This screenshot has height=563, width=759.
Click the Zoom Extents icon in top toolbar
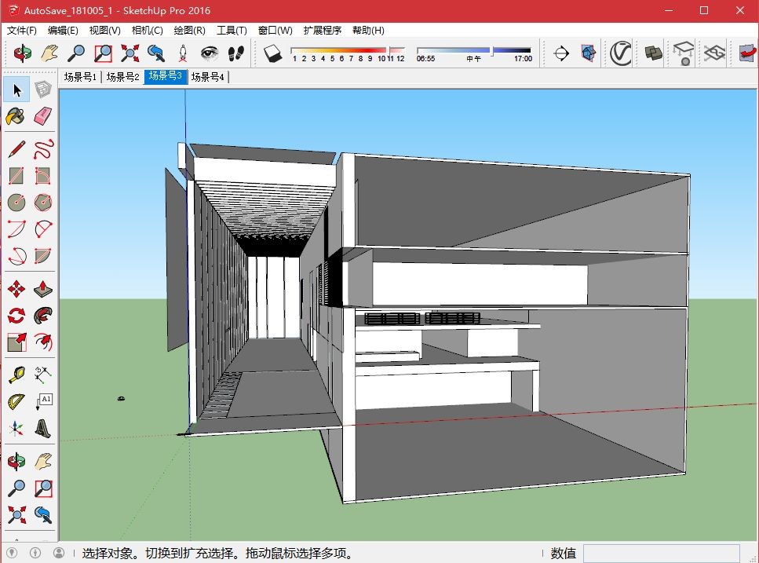(x=130, y=53)
